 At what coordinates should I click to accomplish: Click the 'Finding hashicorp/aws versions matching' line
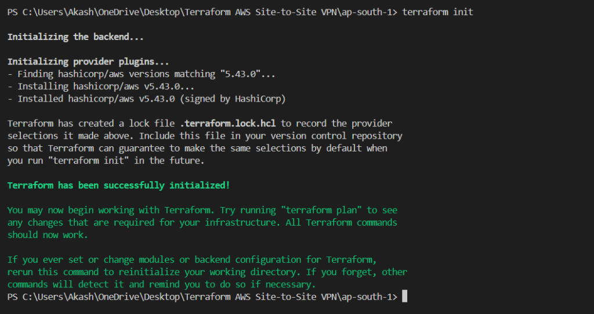pos(142,74)
